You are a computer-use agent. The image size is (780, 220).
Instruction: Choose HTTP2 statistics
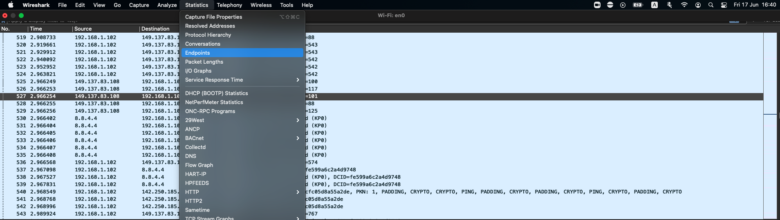point(242,201)
